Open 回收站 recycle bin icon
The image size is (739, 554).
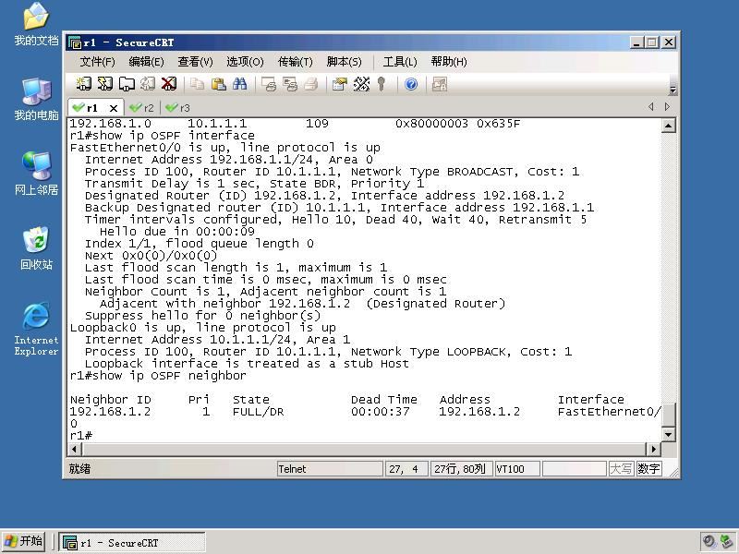click(36, 247)
